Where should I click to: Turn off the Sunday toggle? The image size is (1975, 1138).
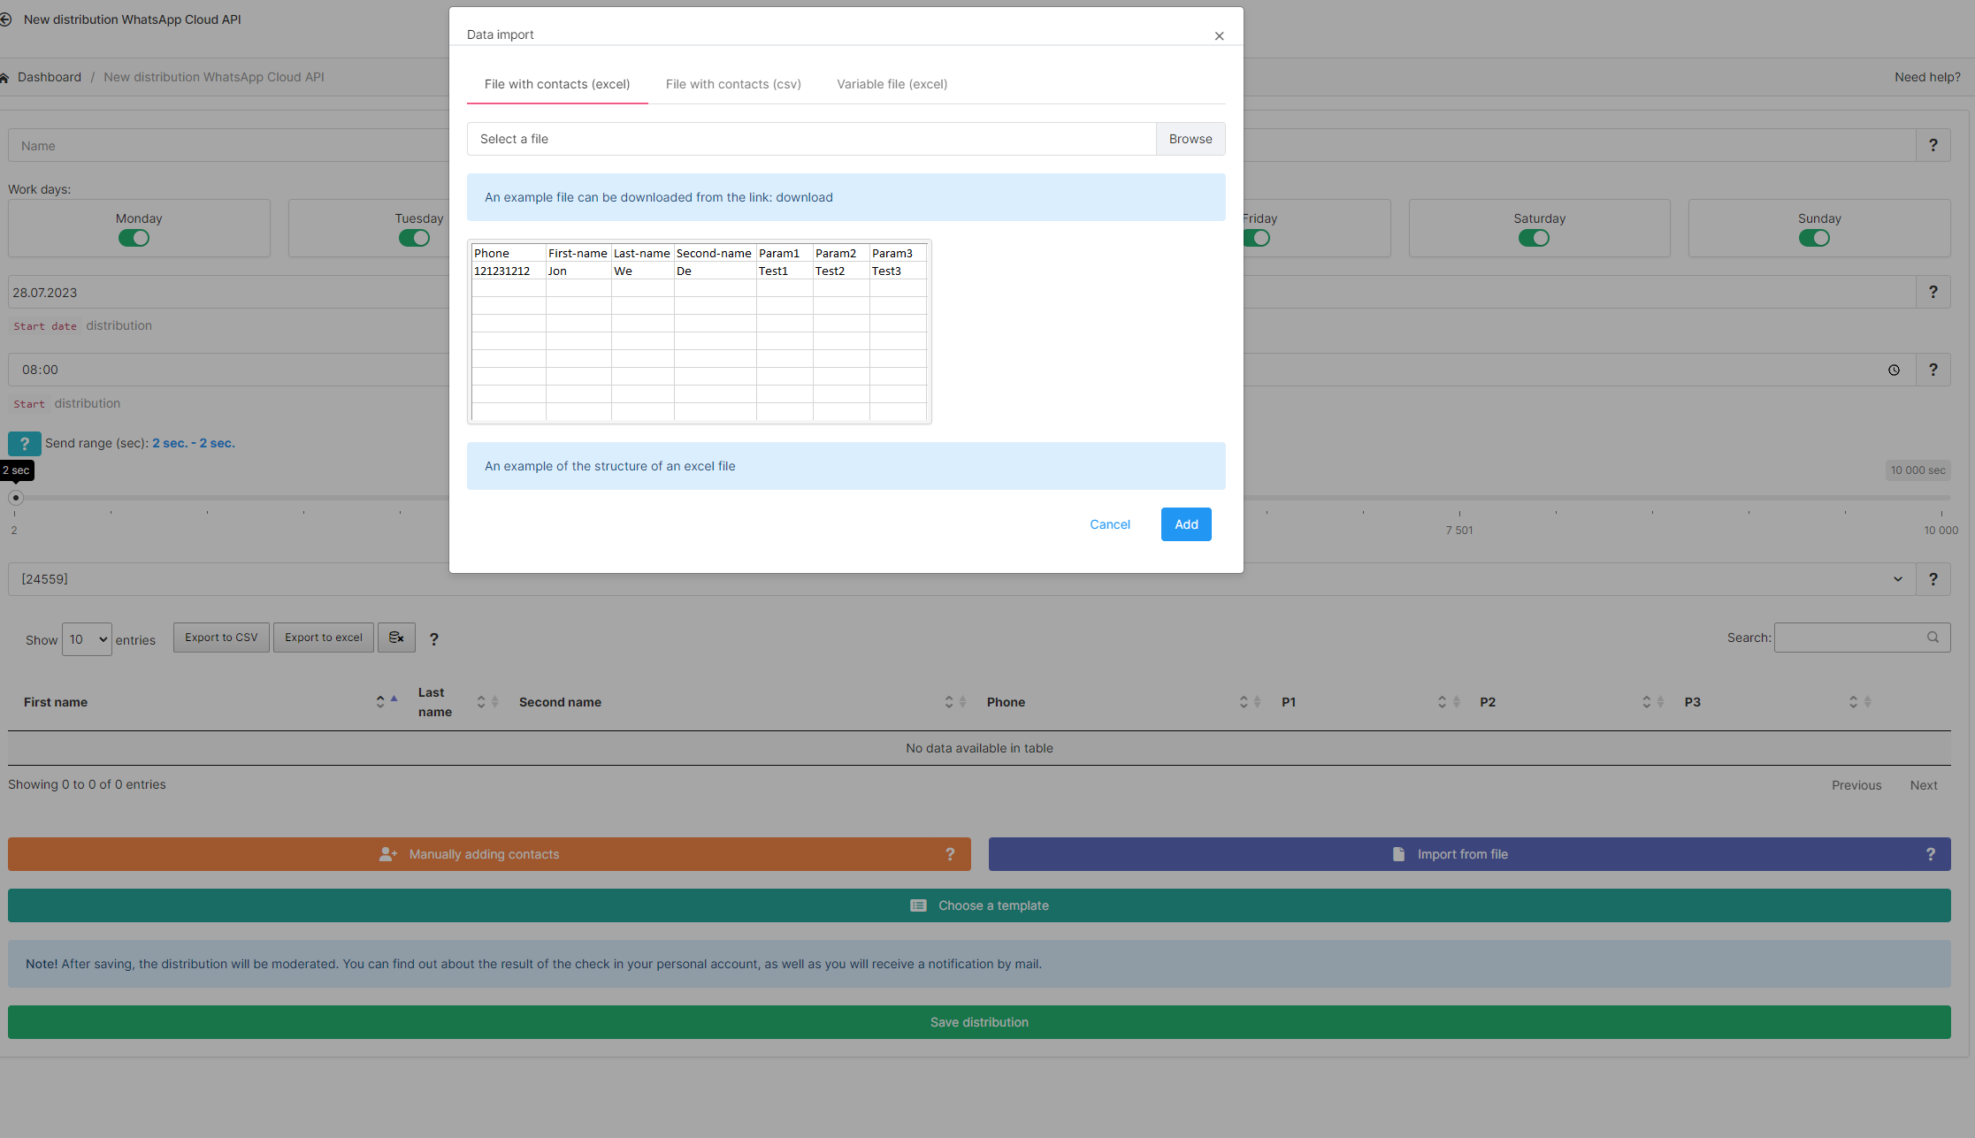[x=1814, y=238]
